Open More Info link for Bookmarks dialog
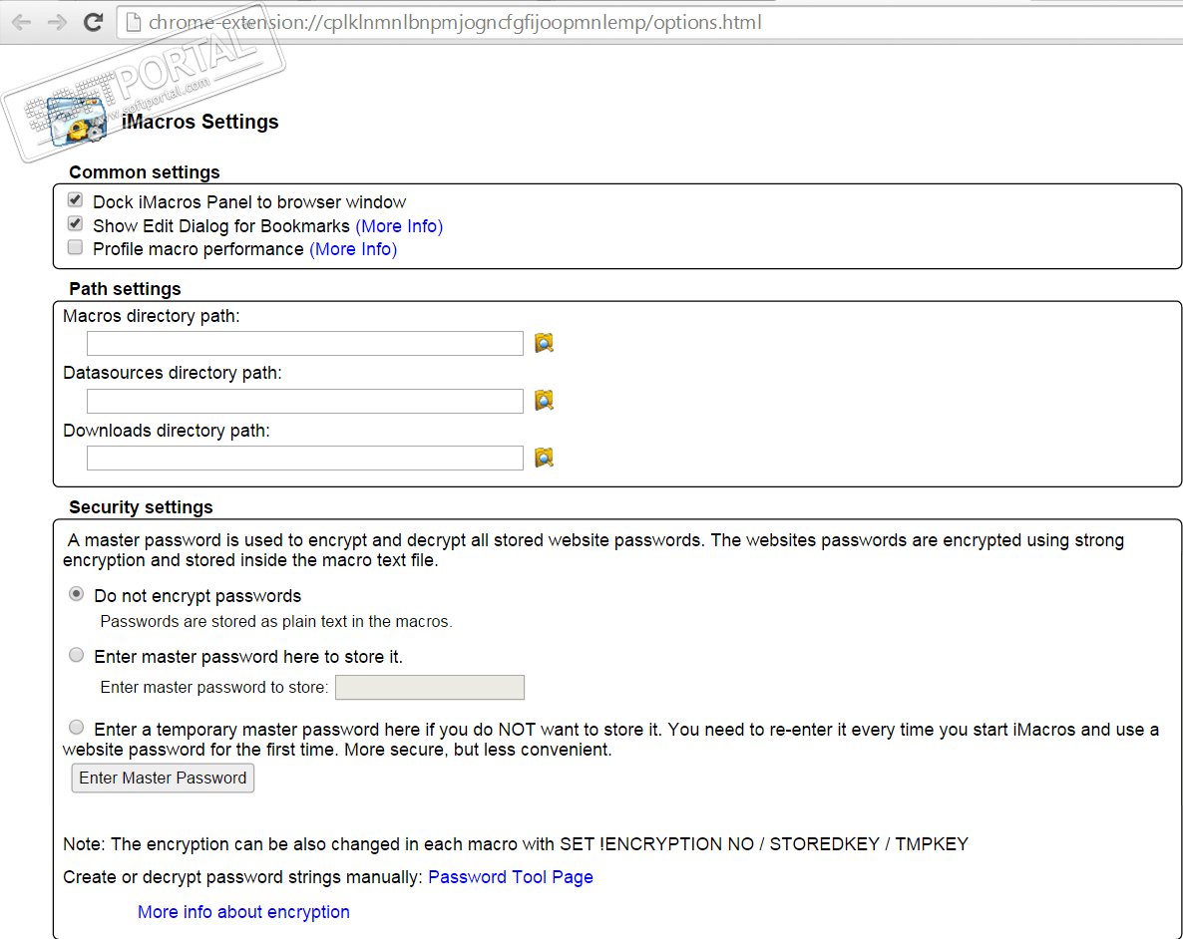 tap(399, 226)
